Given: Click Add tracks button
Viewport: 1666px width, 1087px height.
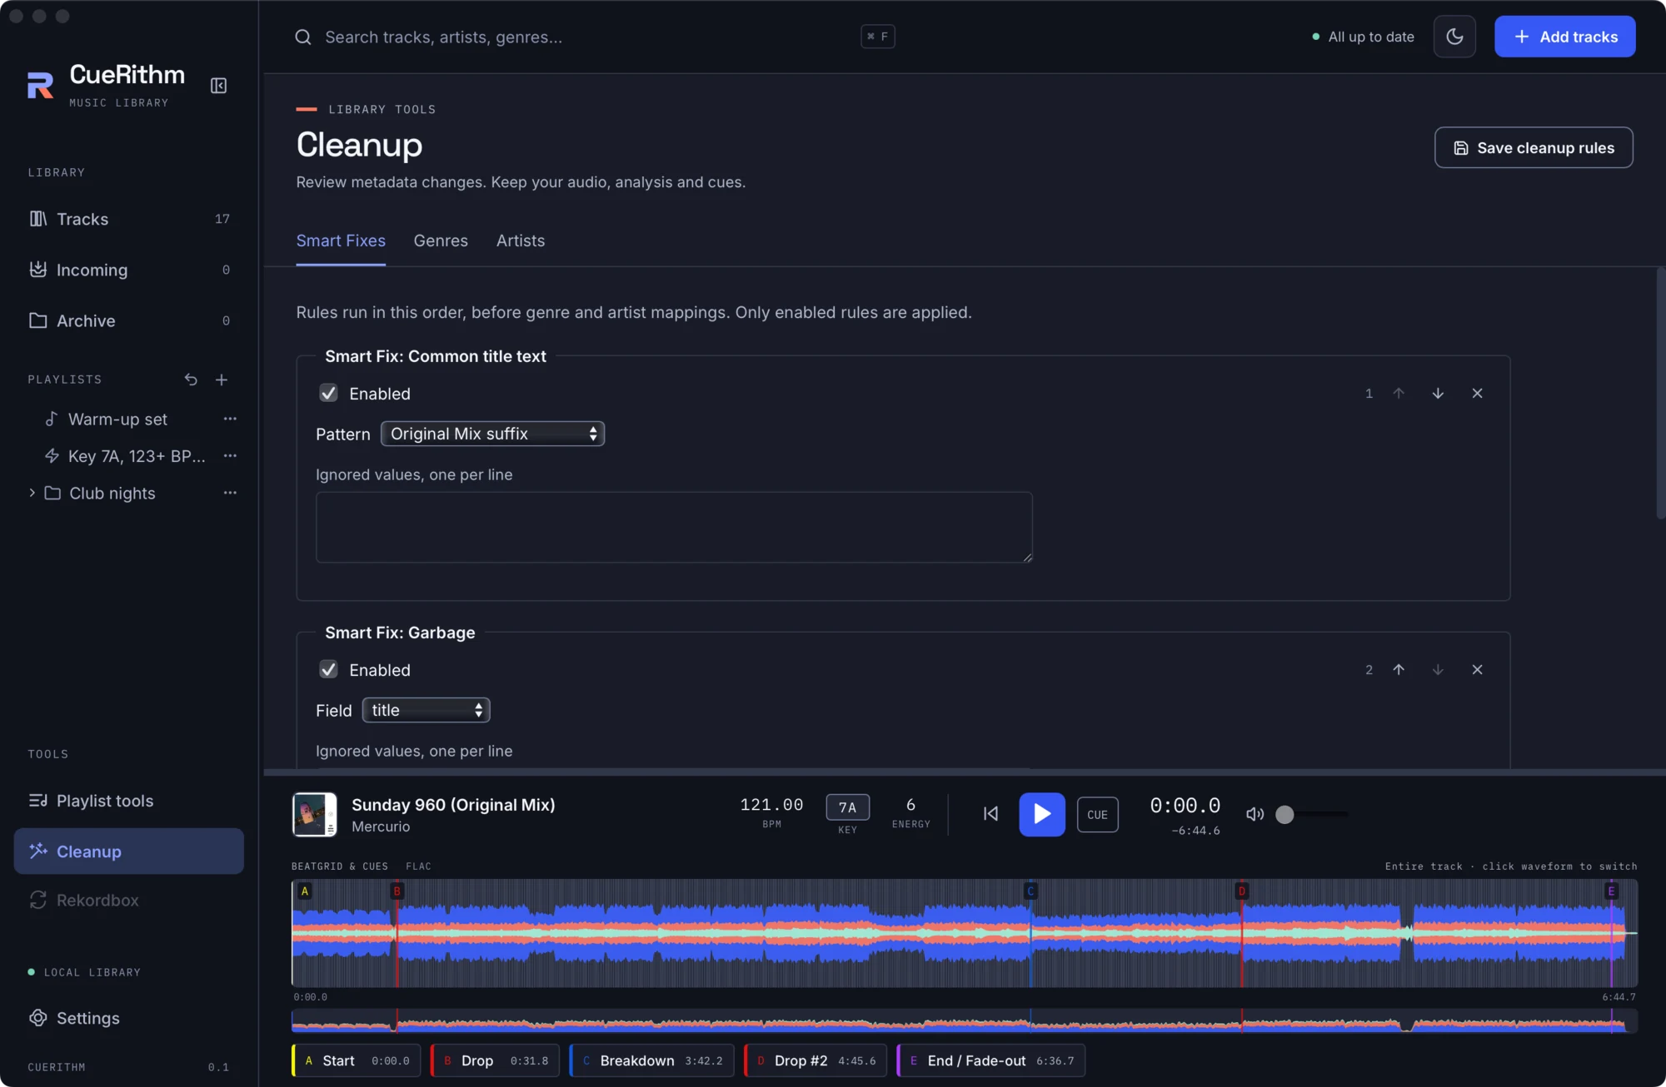Looking at the screenshot, I should pos(1564,37).
